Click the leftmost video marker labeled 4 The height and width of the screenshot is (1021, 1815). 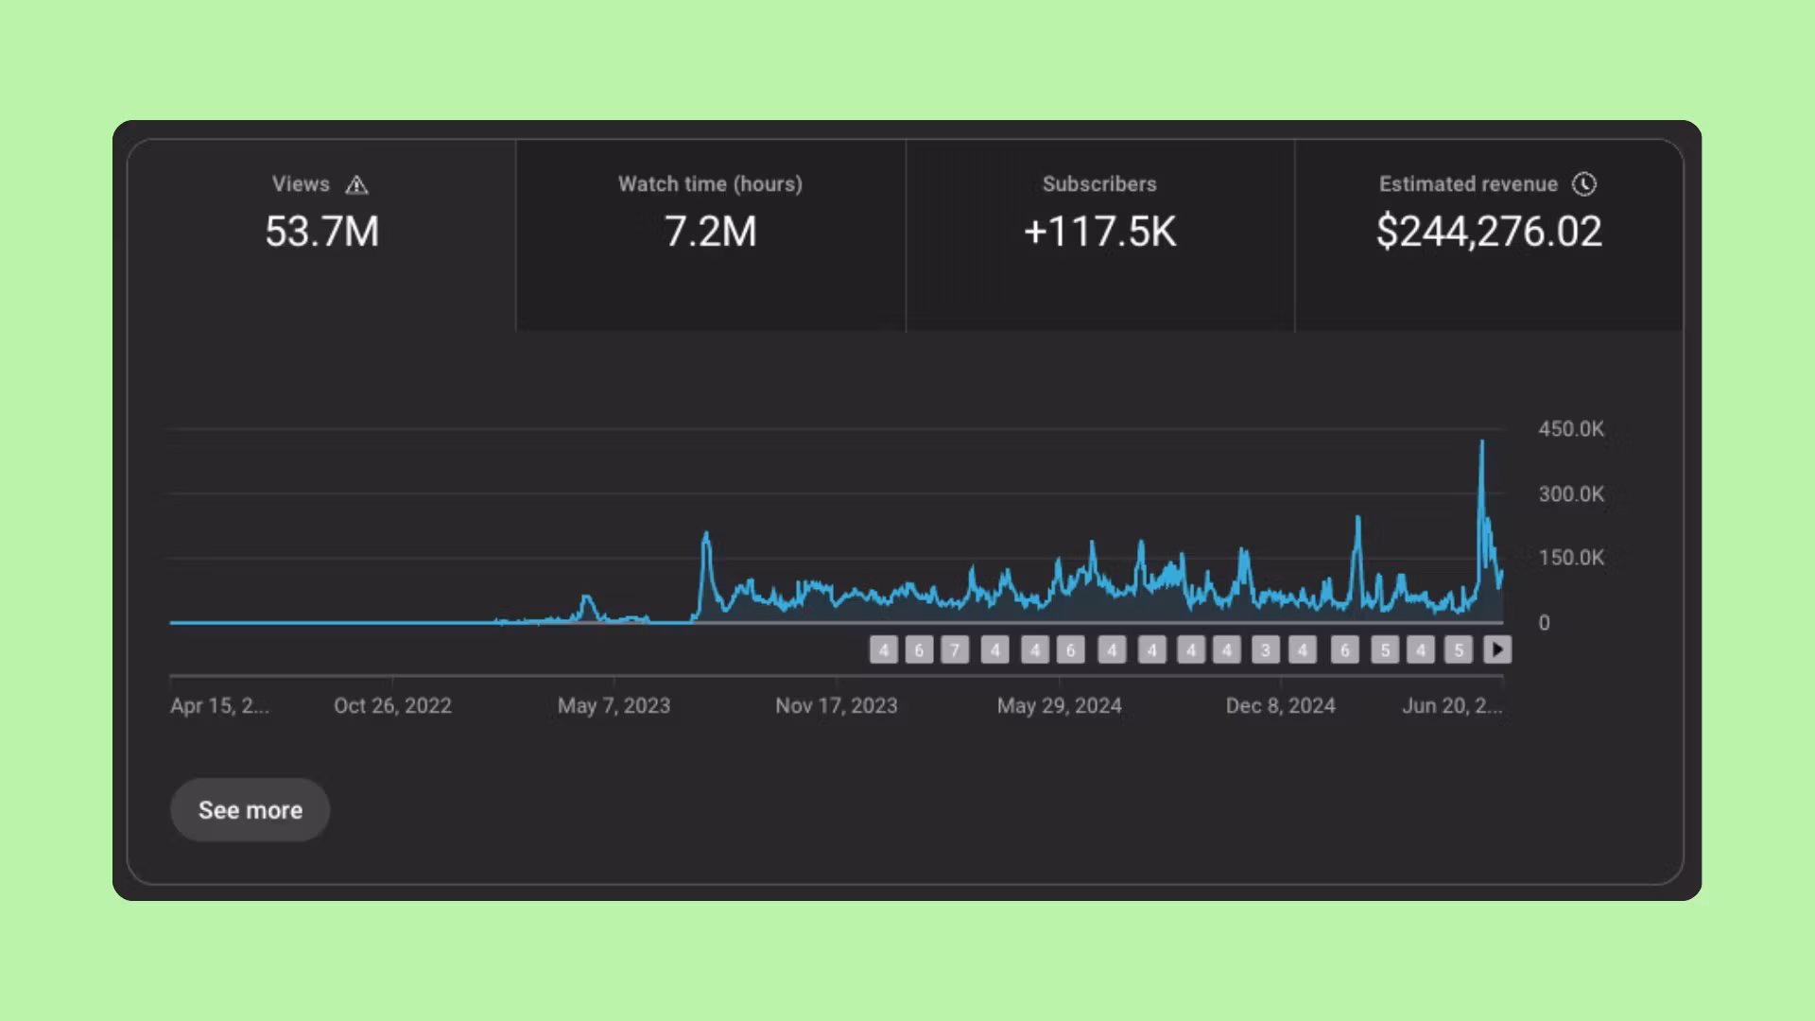tap(883, 650)
